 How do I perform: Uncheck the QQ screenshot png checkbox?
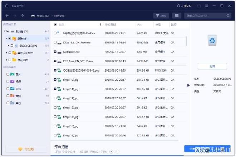coord(55,70)
